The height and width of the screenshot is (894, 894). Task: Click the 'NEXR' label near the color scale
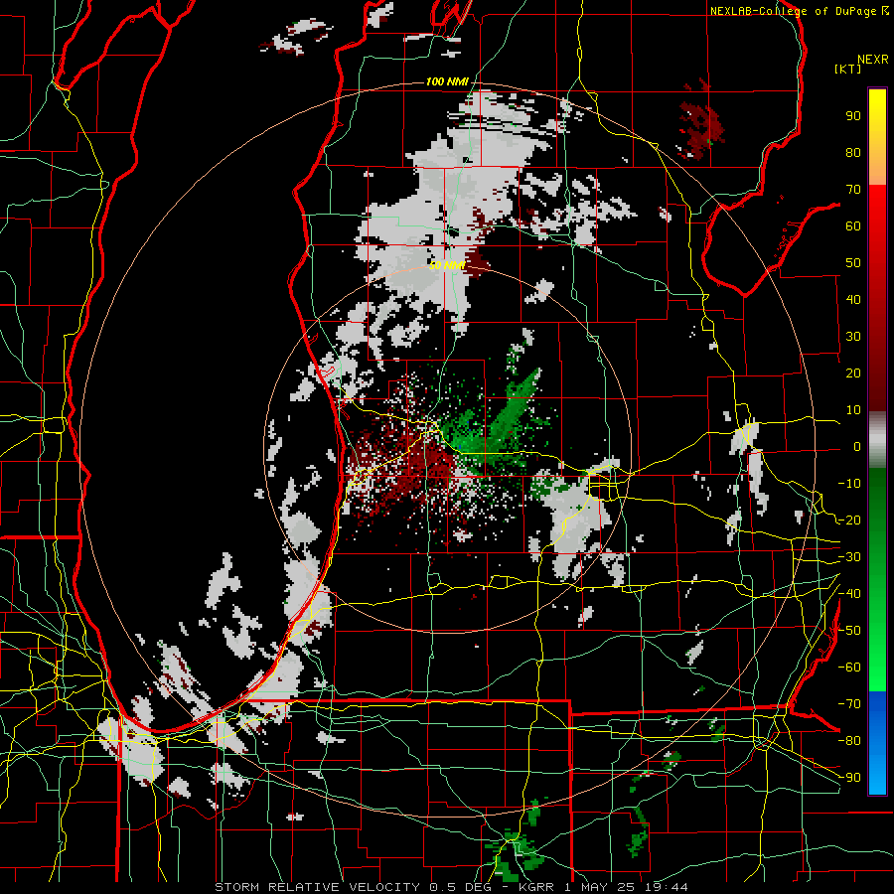[x=873, y=60]
